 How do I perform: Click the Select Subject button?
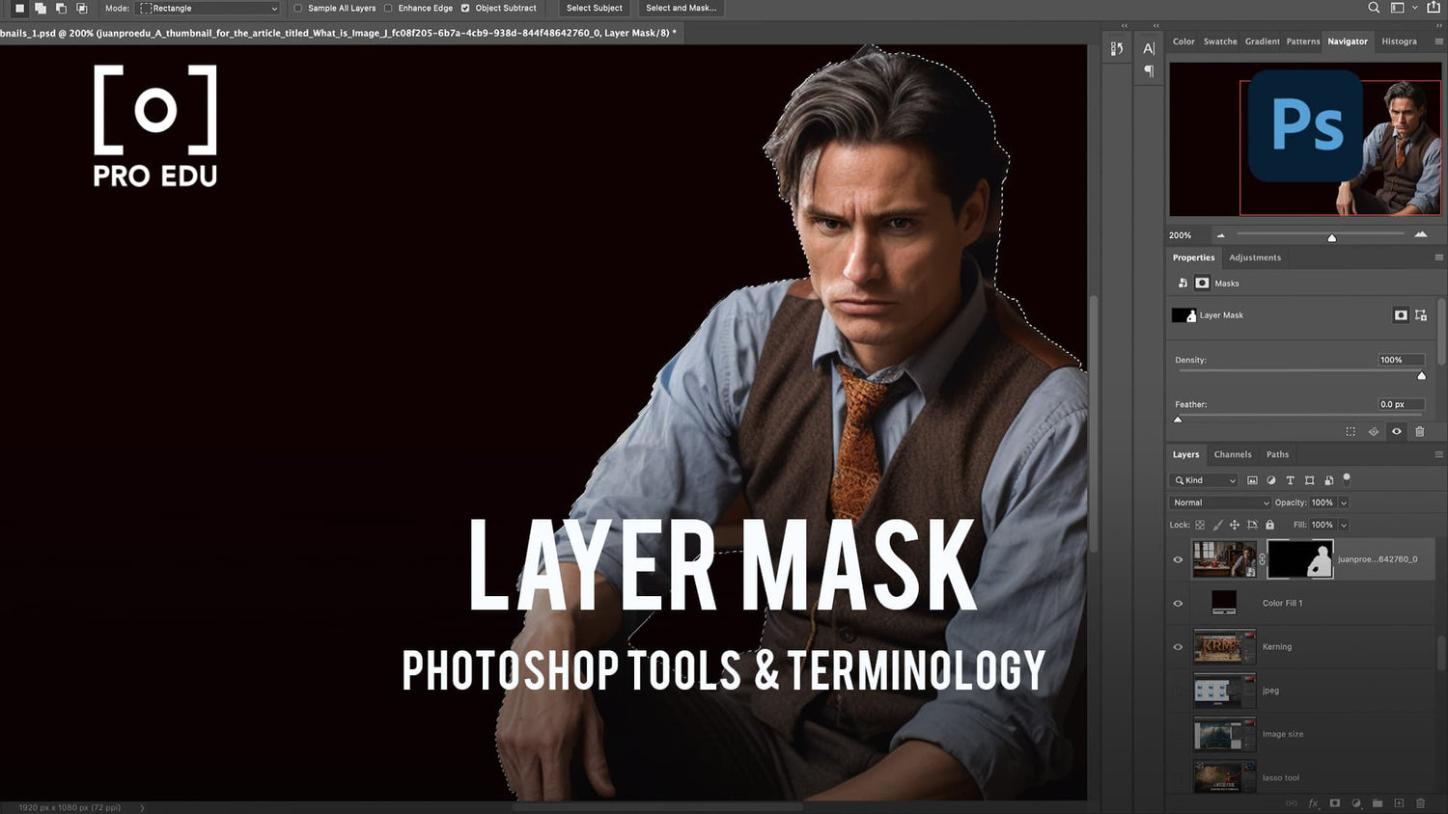pos(594,8)
